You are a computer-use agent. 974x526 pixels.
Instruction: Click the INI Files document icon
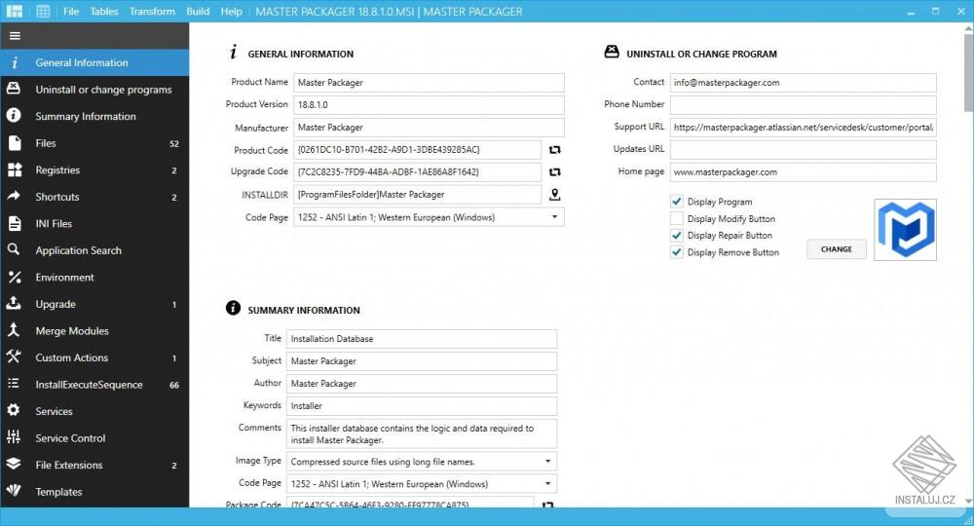14,224
